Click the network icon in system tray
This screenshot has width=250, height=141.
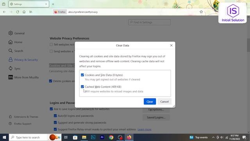[227, 137]
